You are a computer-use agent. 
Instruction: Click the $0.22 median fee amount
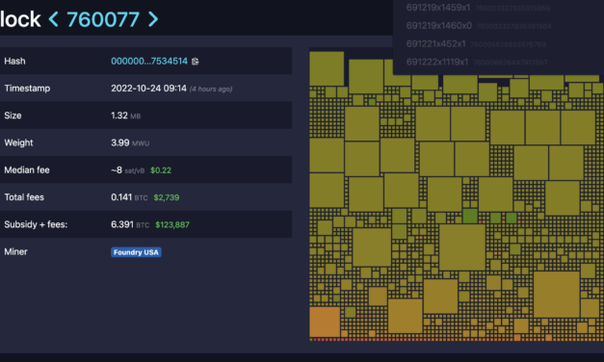click(x=161, y=170)
